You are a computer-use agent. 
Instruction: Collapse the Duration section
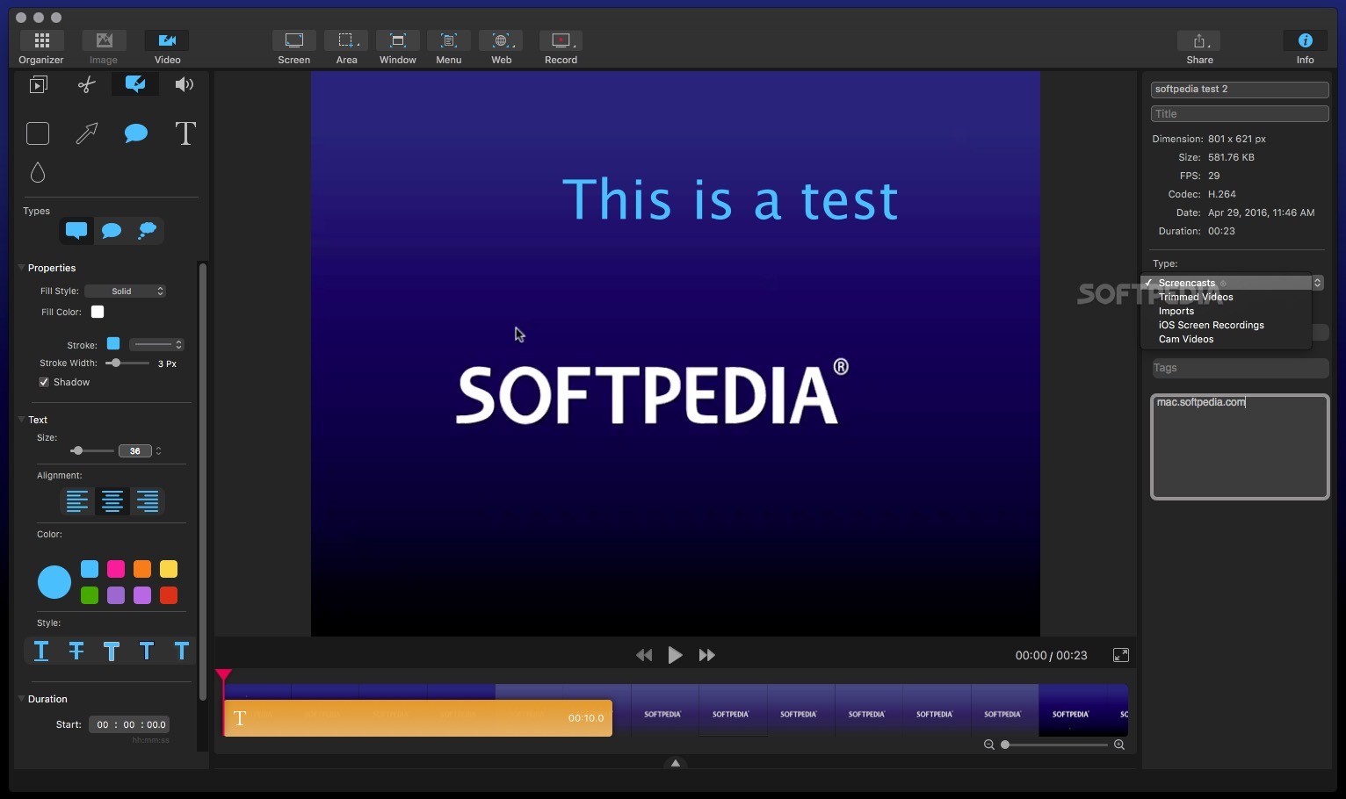point(21,699)
